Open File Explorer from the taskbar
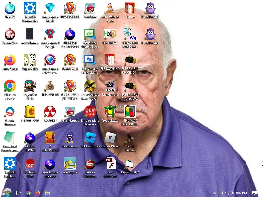Image resolution: width=263 pixels, height=197 pixels. (x=48, y=193)
